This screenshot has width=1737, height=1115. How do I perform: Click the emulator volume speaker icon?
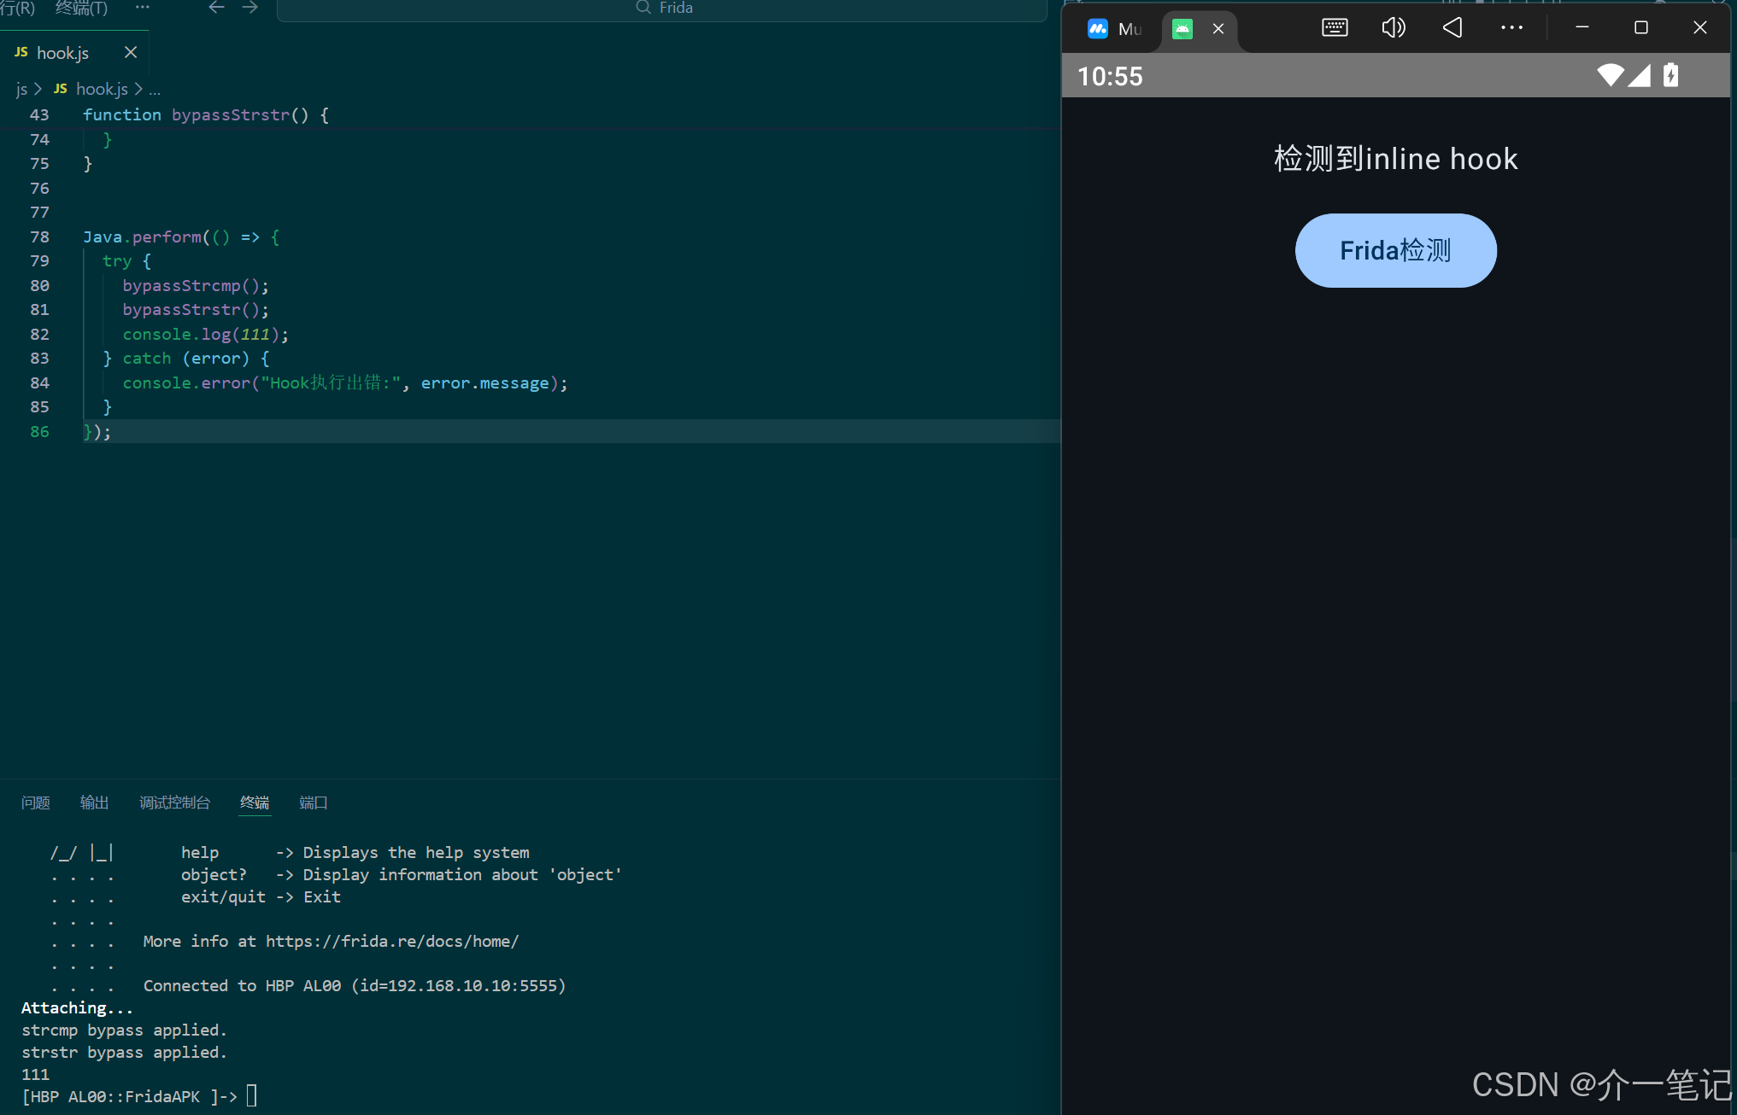[x=1393, y=28]
